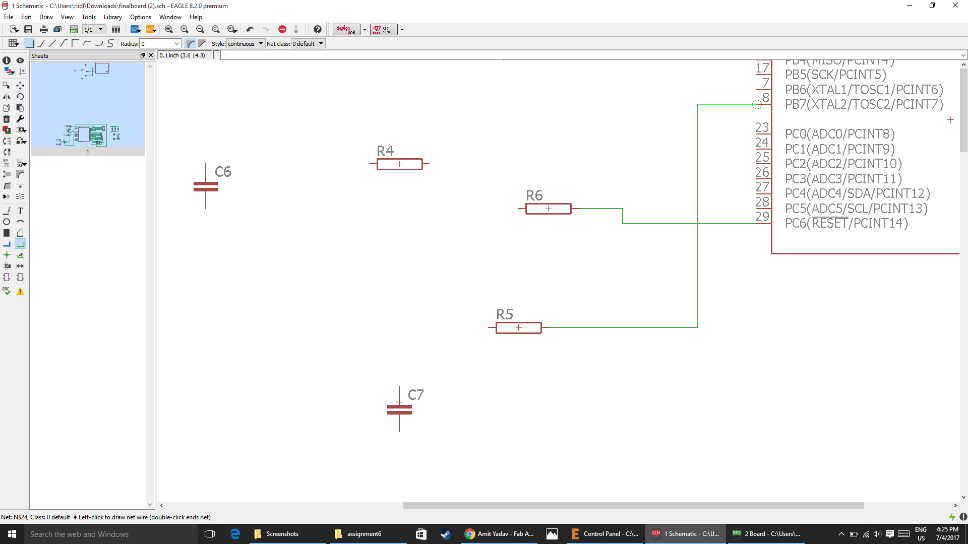Open the Draw menu
Viewport: 968px width, 544px height.
tap(46, 17)
